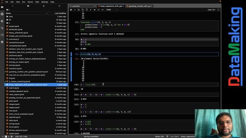Collapse cell 9 output via blue bar
The width and height of the screenshot is (246, 138).
tap(71, 69)
